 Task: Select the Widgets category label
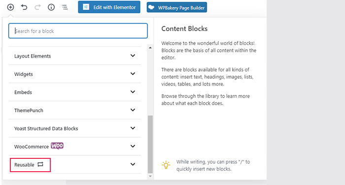(x=24, y=74)
